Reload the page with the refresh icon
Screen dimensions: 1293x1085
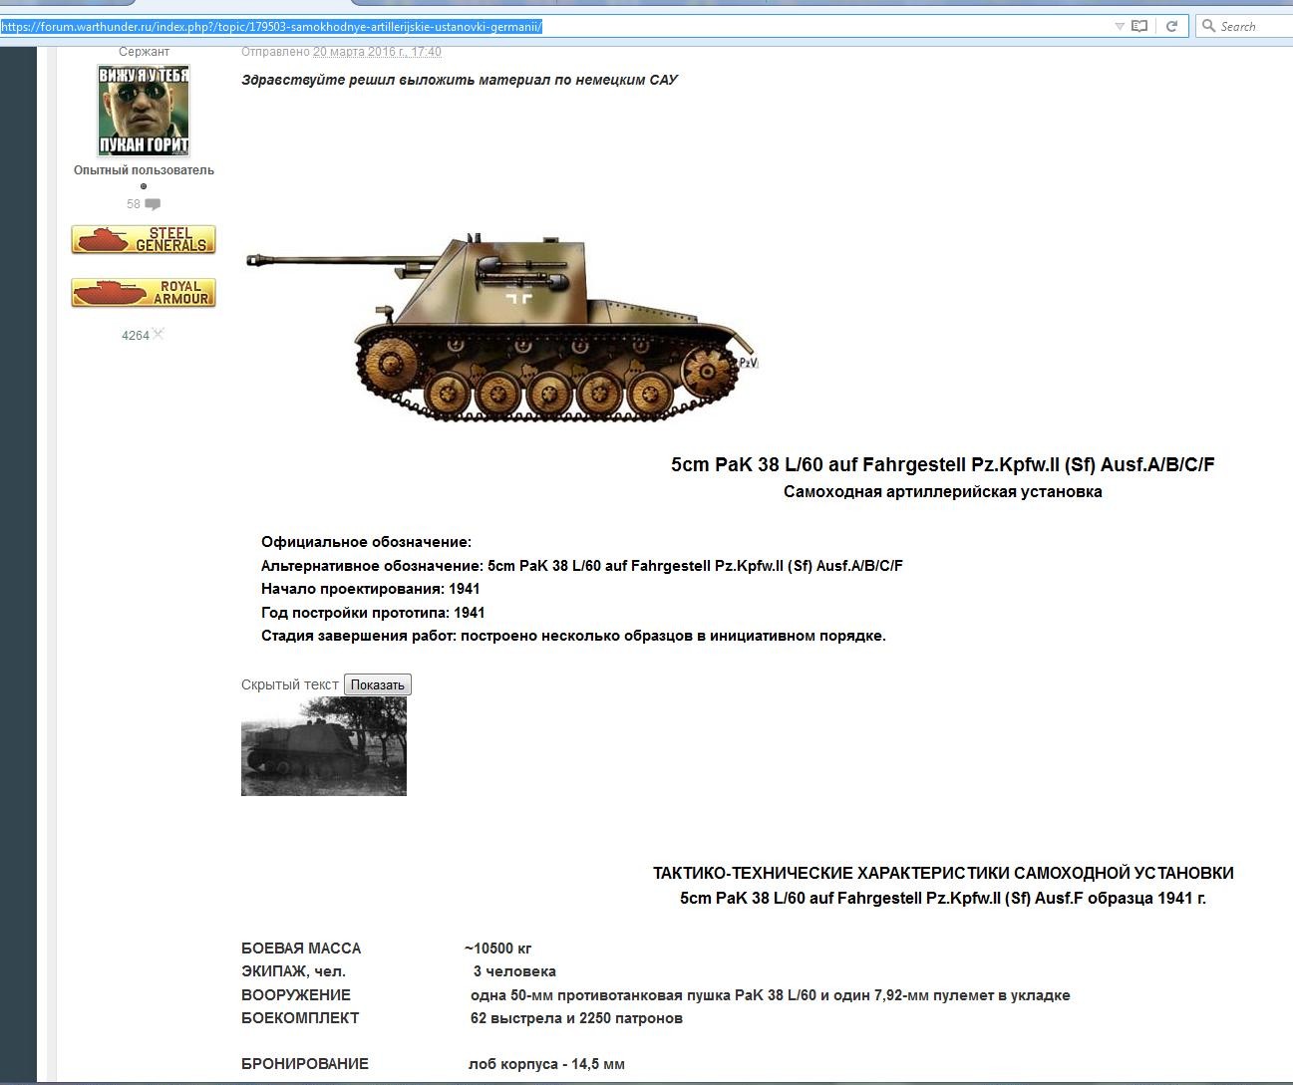point(1172,26)
